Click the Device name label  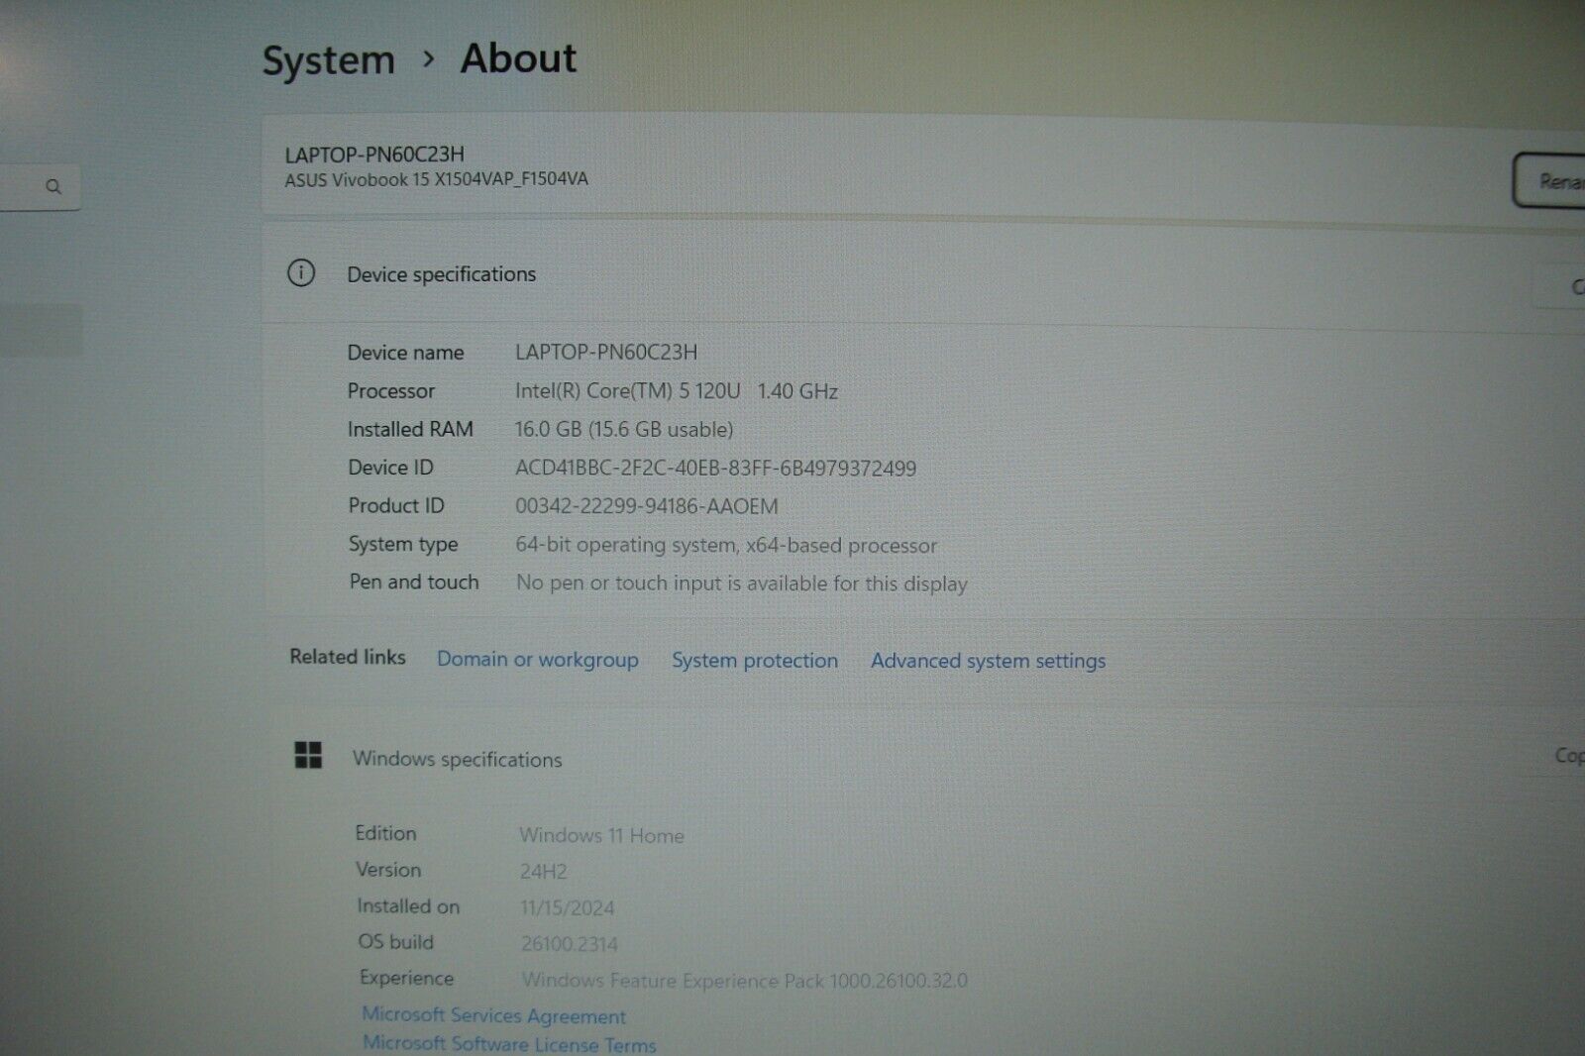coord(405,352)
